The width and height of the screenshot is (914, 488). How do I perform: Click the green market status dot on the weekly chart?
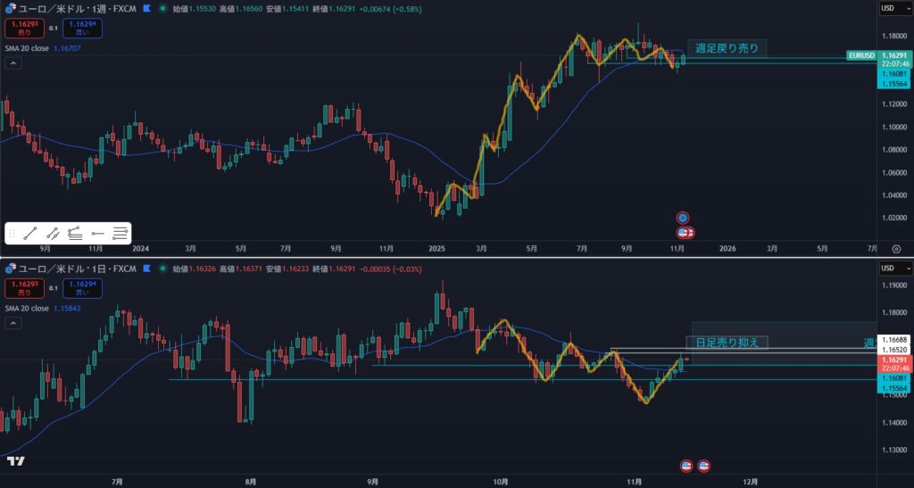tap(161, 8)
